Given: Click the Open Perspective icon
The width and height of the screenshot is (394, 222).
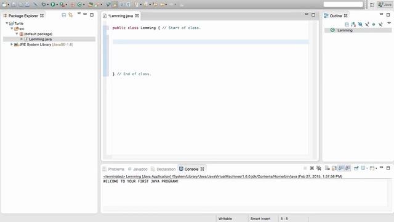Looking at the screenshot, I should pyautogui.click(x=372, y=4).
